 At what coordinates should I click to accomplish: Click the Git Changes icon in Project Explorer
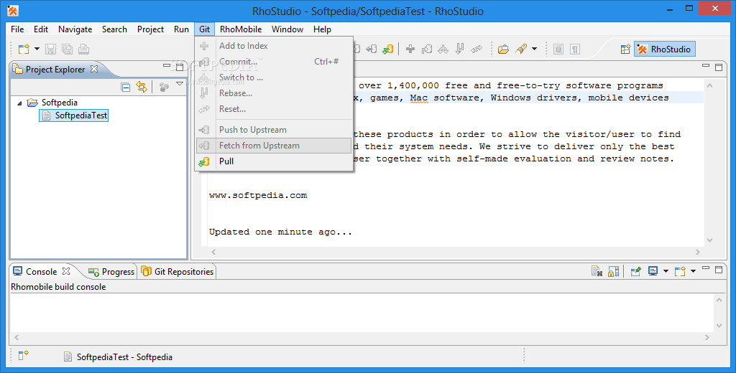point(164,87)
